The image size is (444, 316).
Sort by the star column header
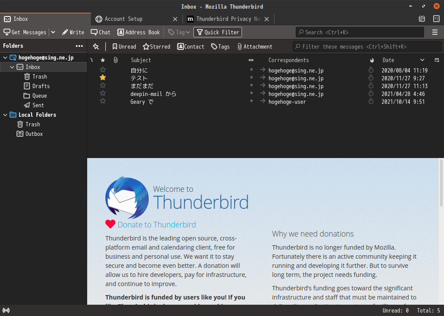coord(103,60)
